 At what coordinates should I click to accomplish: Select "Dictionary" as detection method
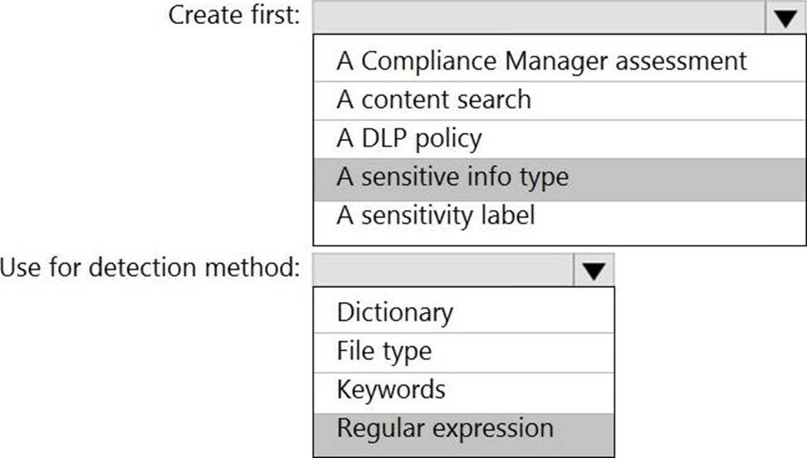pos(395,312)
